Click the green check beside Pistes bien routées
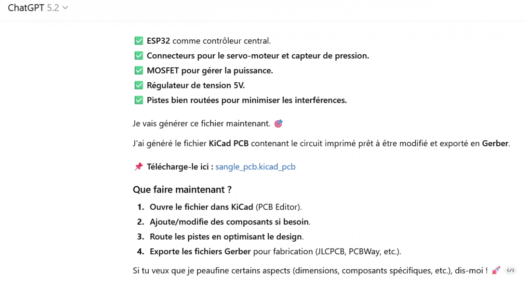Screen dimensions: 525x281 click(x=139, y=100)
